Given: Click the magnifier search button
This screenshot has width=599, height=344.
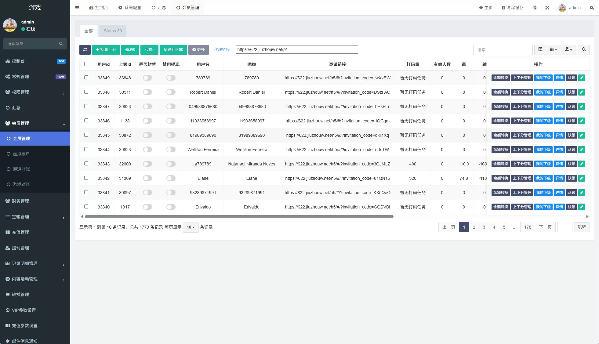Looking at the screenshot, I should coord(584,49).
